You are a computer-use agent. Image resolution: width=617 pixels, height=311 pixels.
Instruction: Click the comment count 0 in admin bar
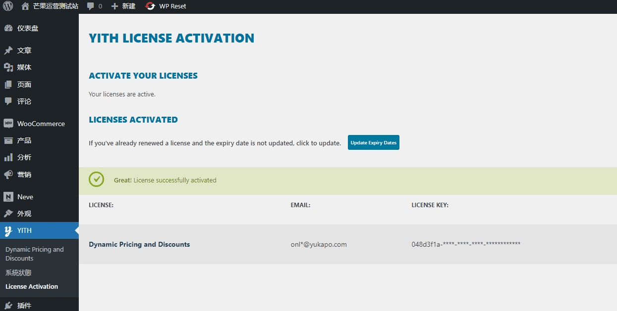click(101, 6)
